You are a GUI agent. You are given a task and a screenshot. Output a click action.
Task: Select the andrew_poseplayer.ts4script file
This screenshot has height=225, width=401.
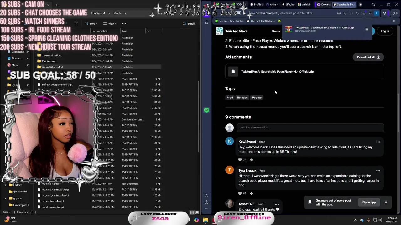57,84
